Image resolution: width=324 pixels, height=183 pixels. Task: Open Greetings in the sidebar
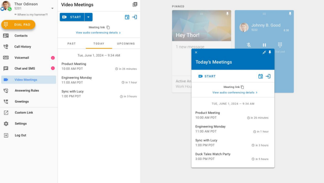tap(29, 101)
